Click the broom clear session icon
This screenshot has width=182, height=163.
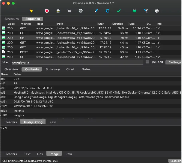pos(31,11)
